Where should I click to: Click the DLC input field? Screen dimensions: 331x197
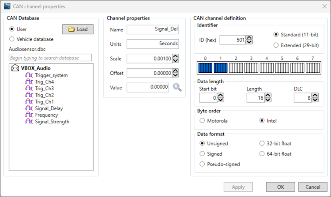click(x=303, y=98)
